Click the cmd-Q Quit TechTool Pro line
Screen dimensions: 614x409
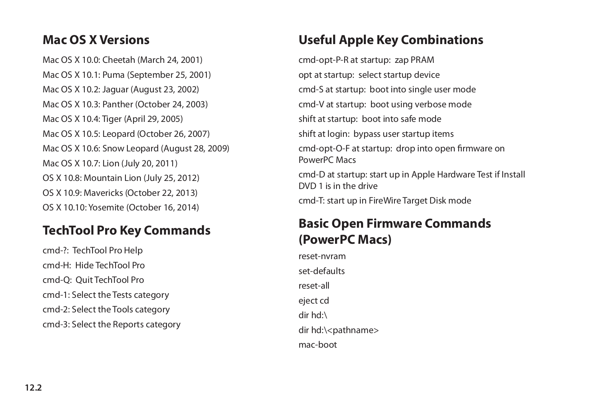(x=93, y=280)
